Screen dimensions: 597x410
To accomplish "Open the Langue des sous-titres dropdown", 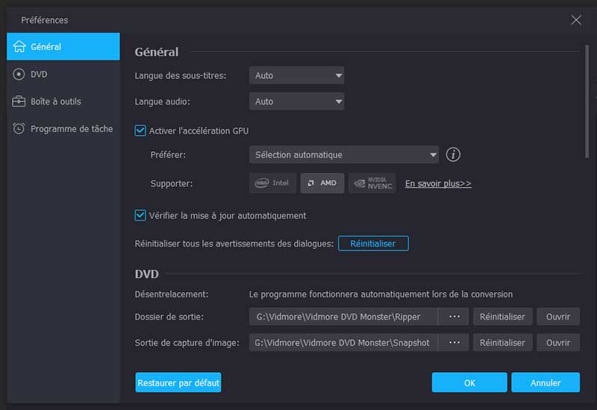I will [x=296, y=75].
